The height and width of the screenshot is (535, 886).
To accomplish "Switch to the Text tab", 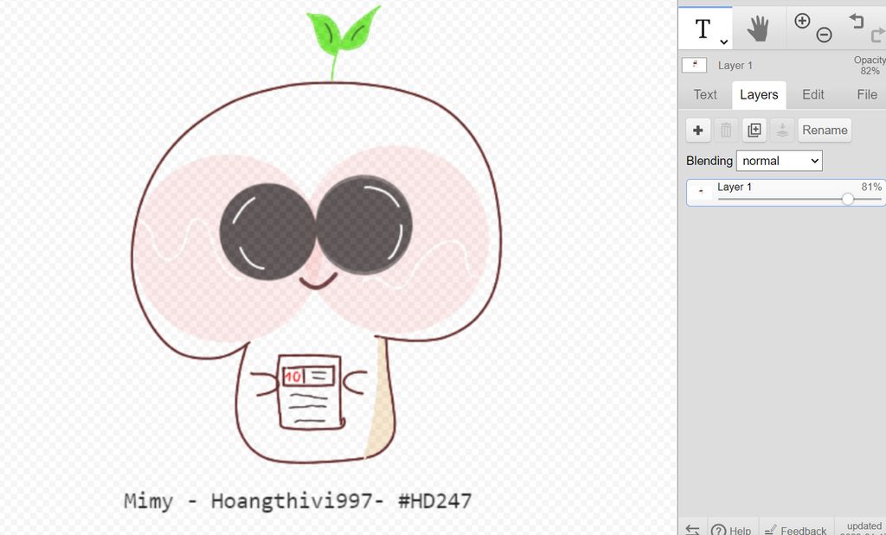I will pos(705,94).
